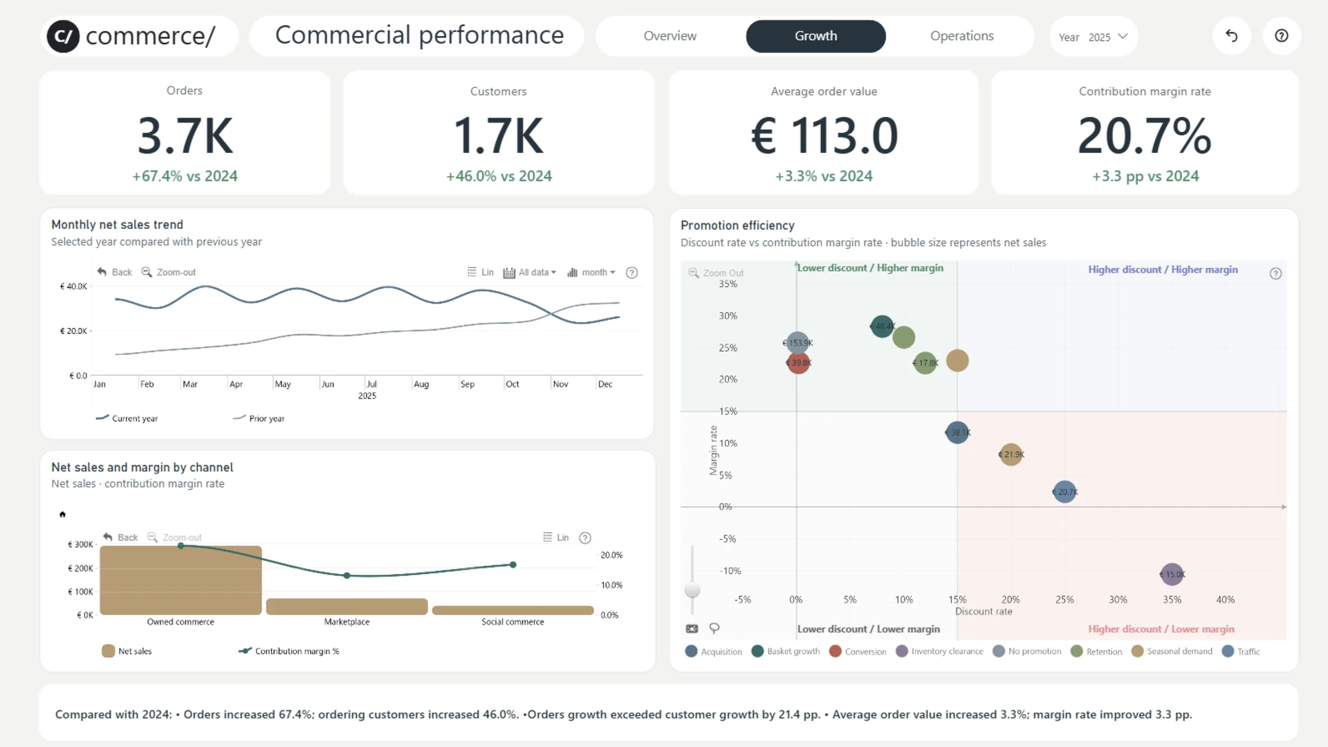The width and height of the screenshot is (1328, 747).
Task: Click the Marketplace bar
Action: (347, 607)
